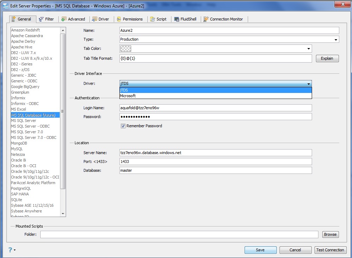Click the Name input field
The height and width of the screenshot is (258, 352).
[229, 30]
